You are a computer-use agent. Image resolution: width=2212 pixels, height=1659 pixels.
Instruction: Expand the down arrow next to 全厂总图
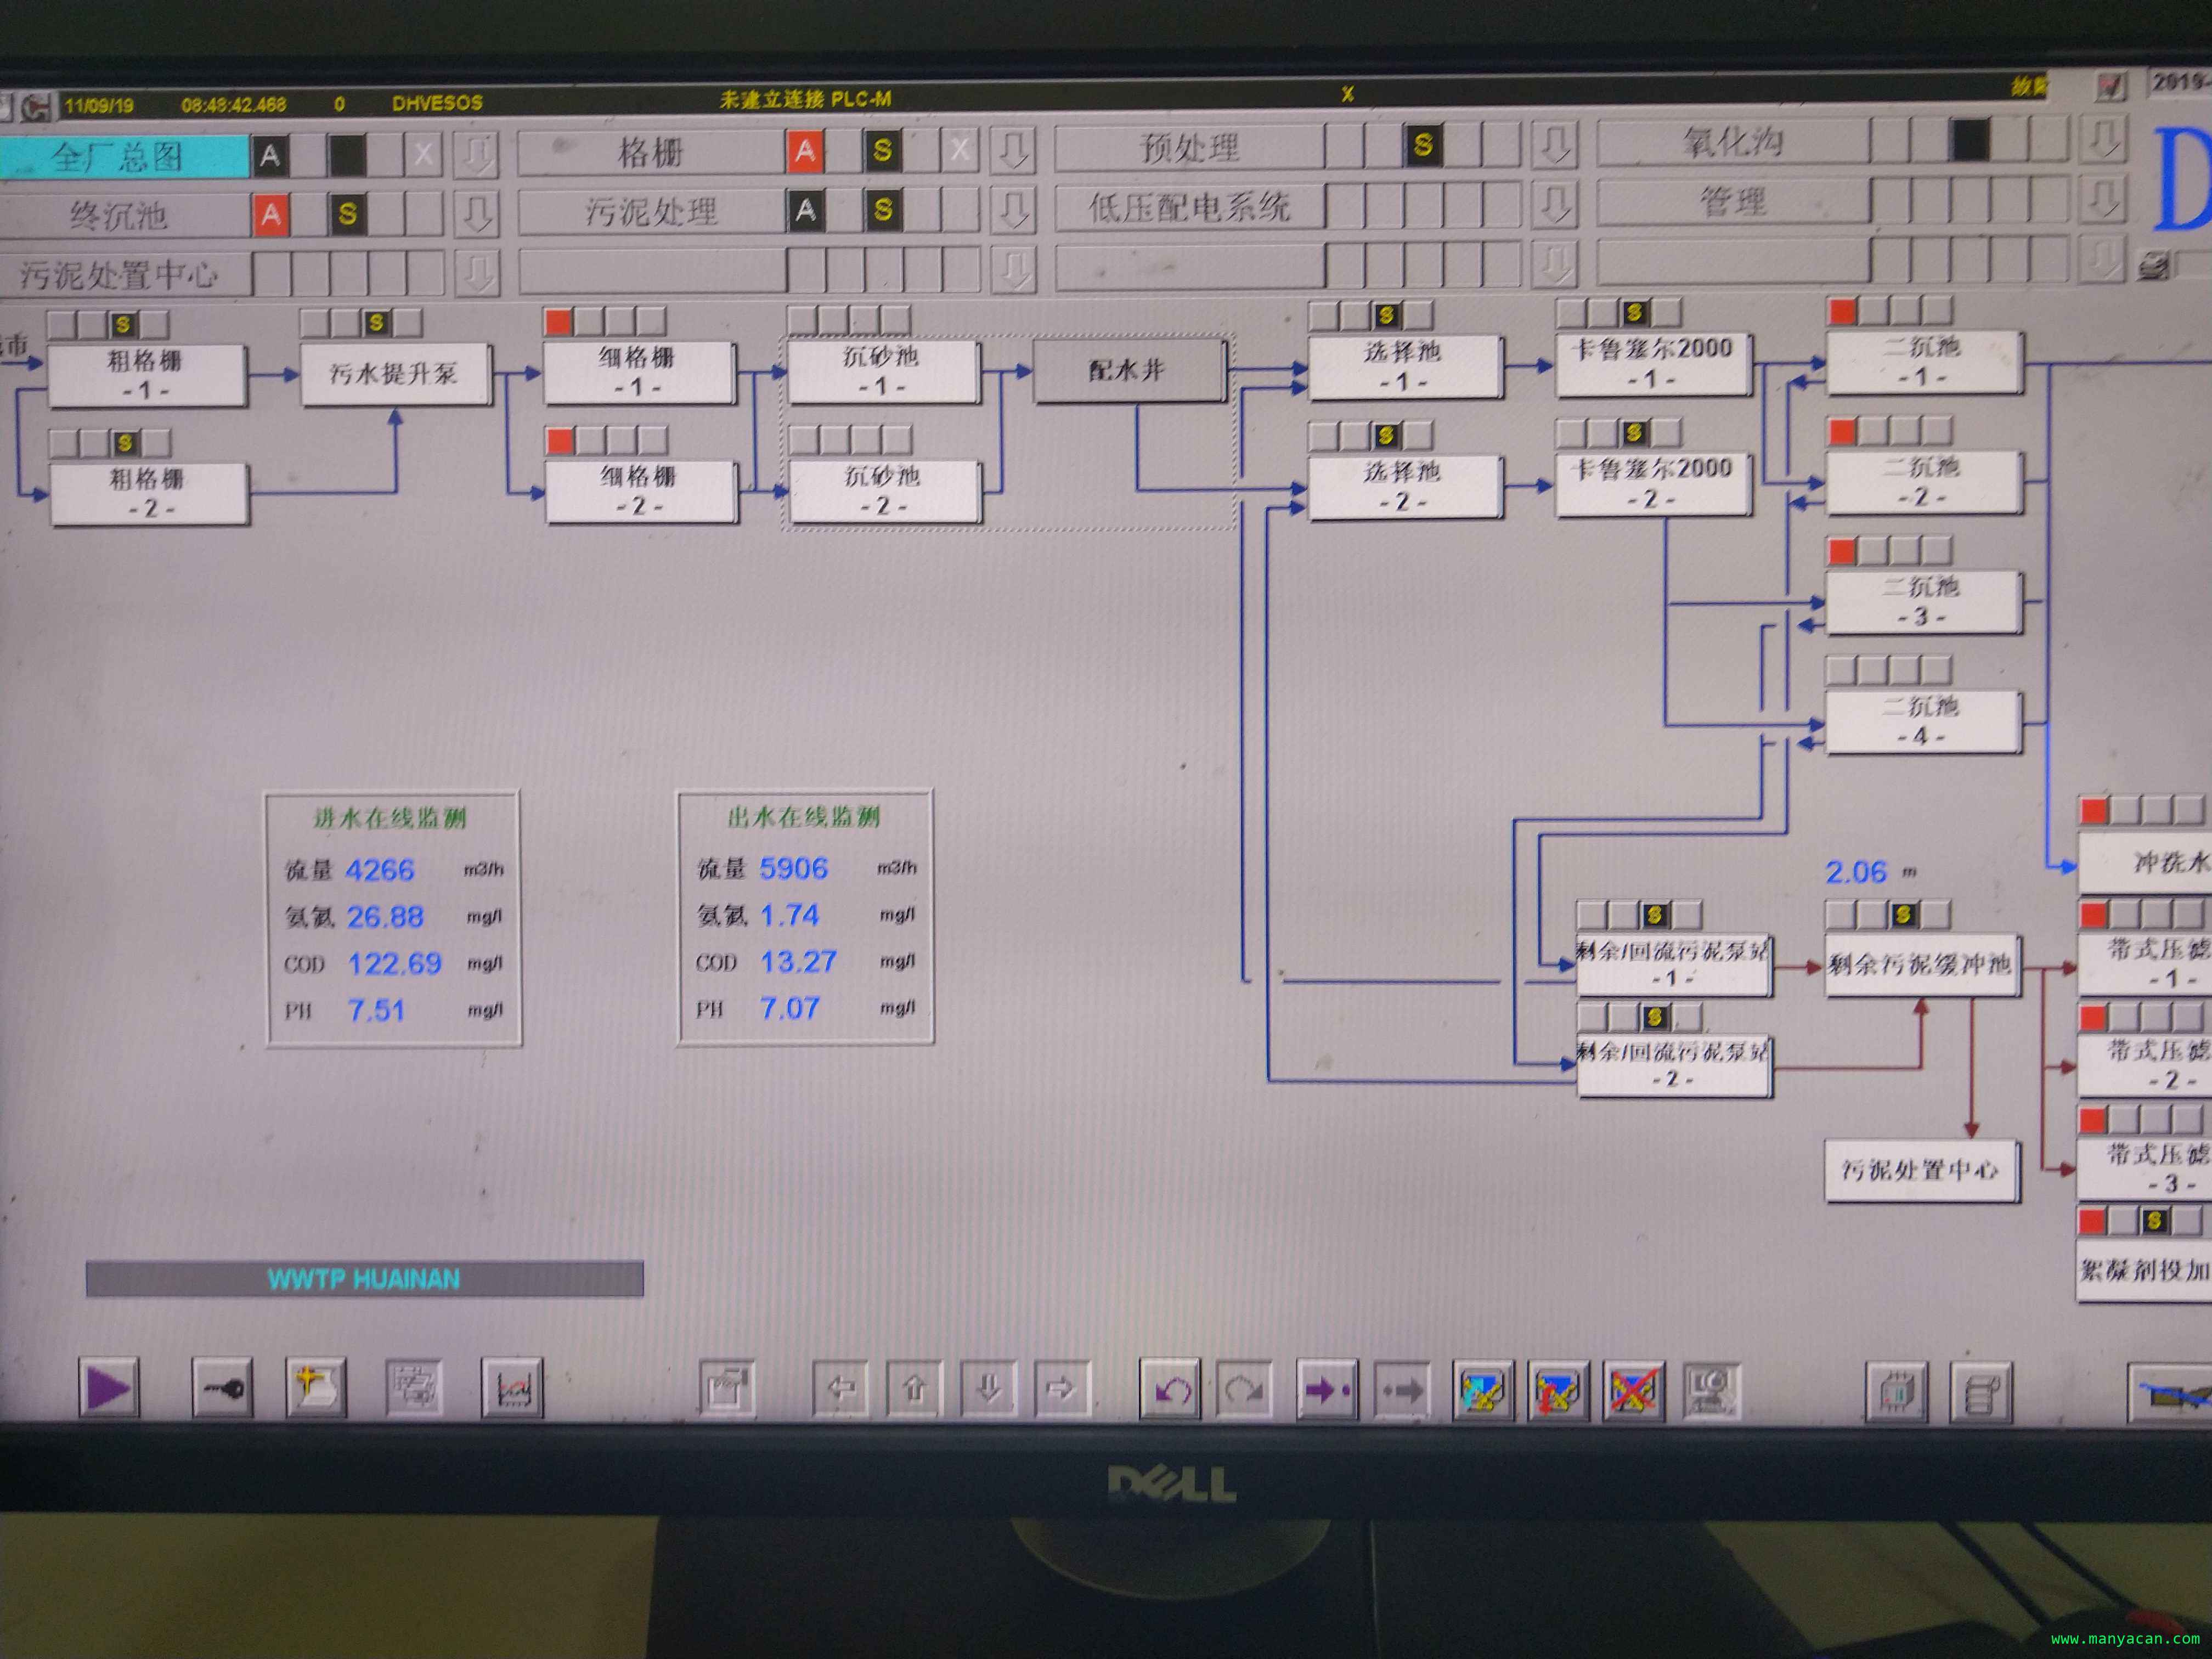pos(476,155)
